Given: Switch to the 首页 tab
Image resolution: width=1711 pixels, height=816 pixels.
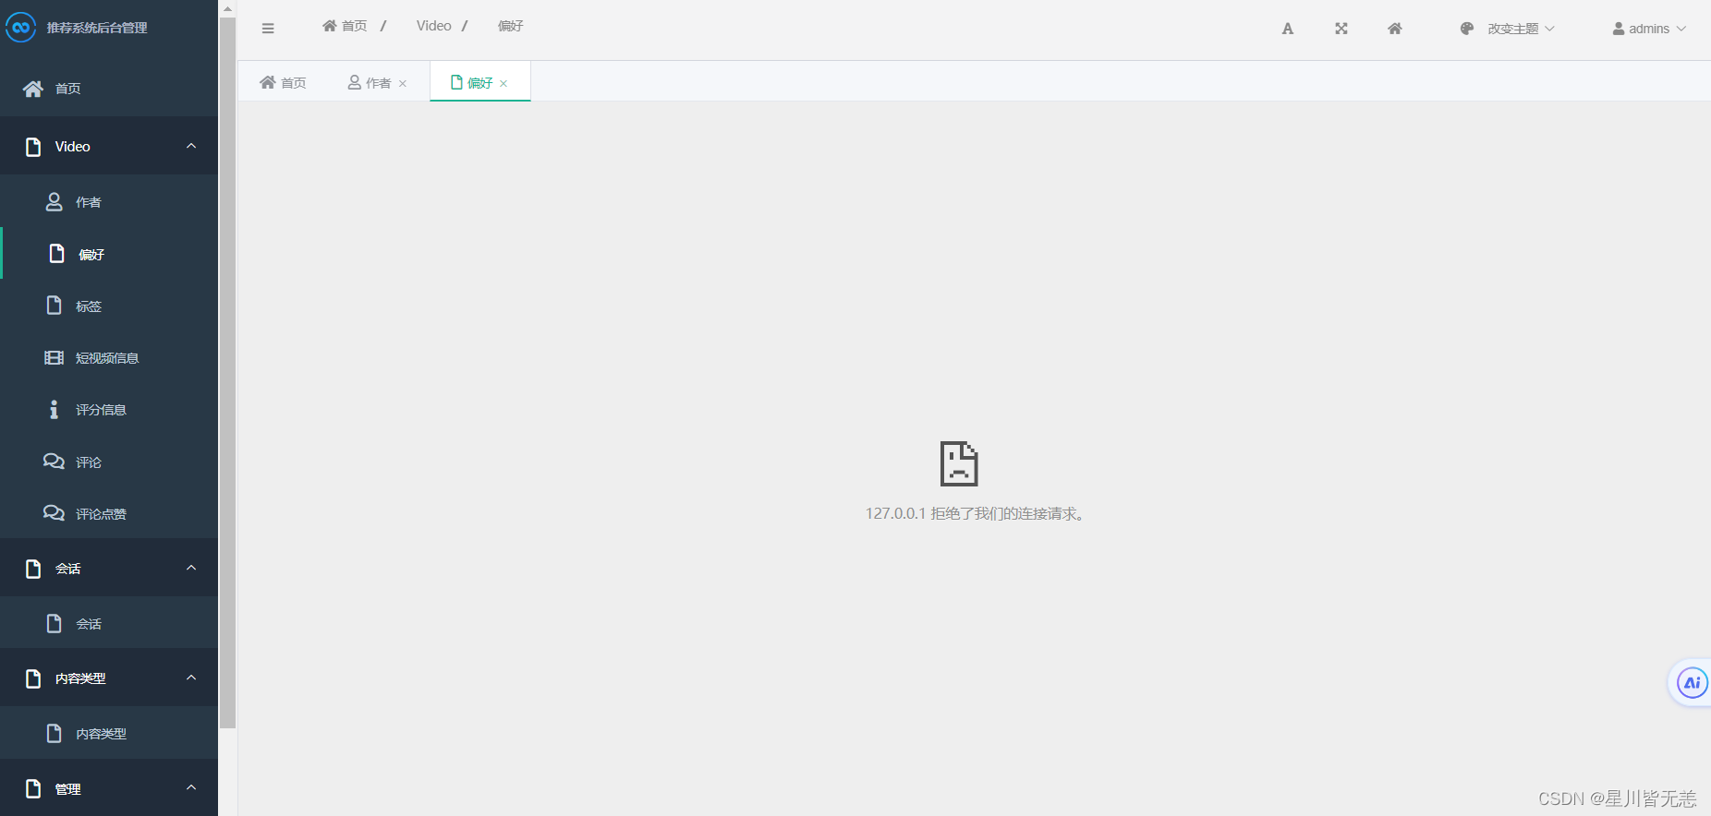Looking at the screenshot, I should point(283,83).
